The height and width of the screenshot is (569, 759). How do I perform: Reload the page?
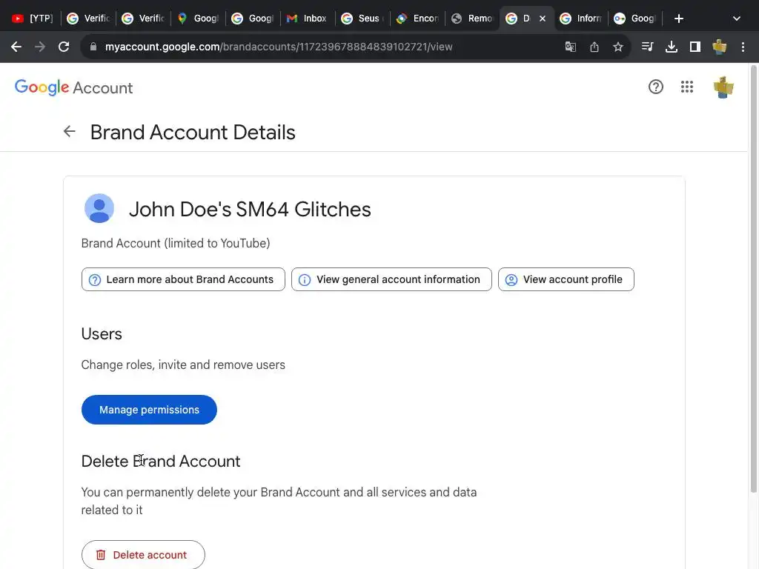coord(64,47)
